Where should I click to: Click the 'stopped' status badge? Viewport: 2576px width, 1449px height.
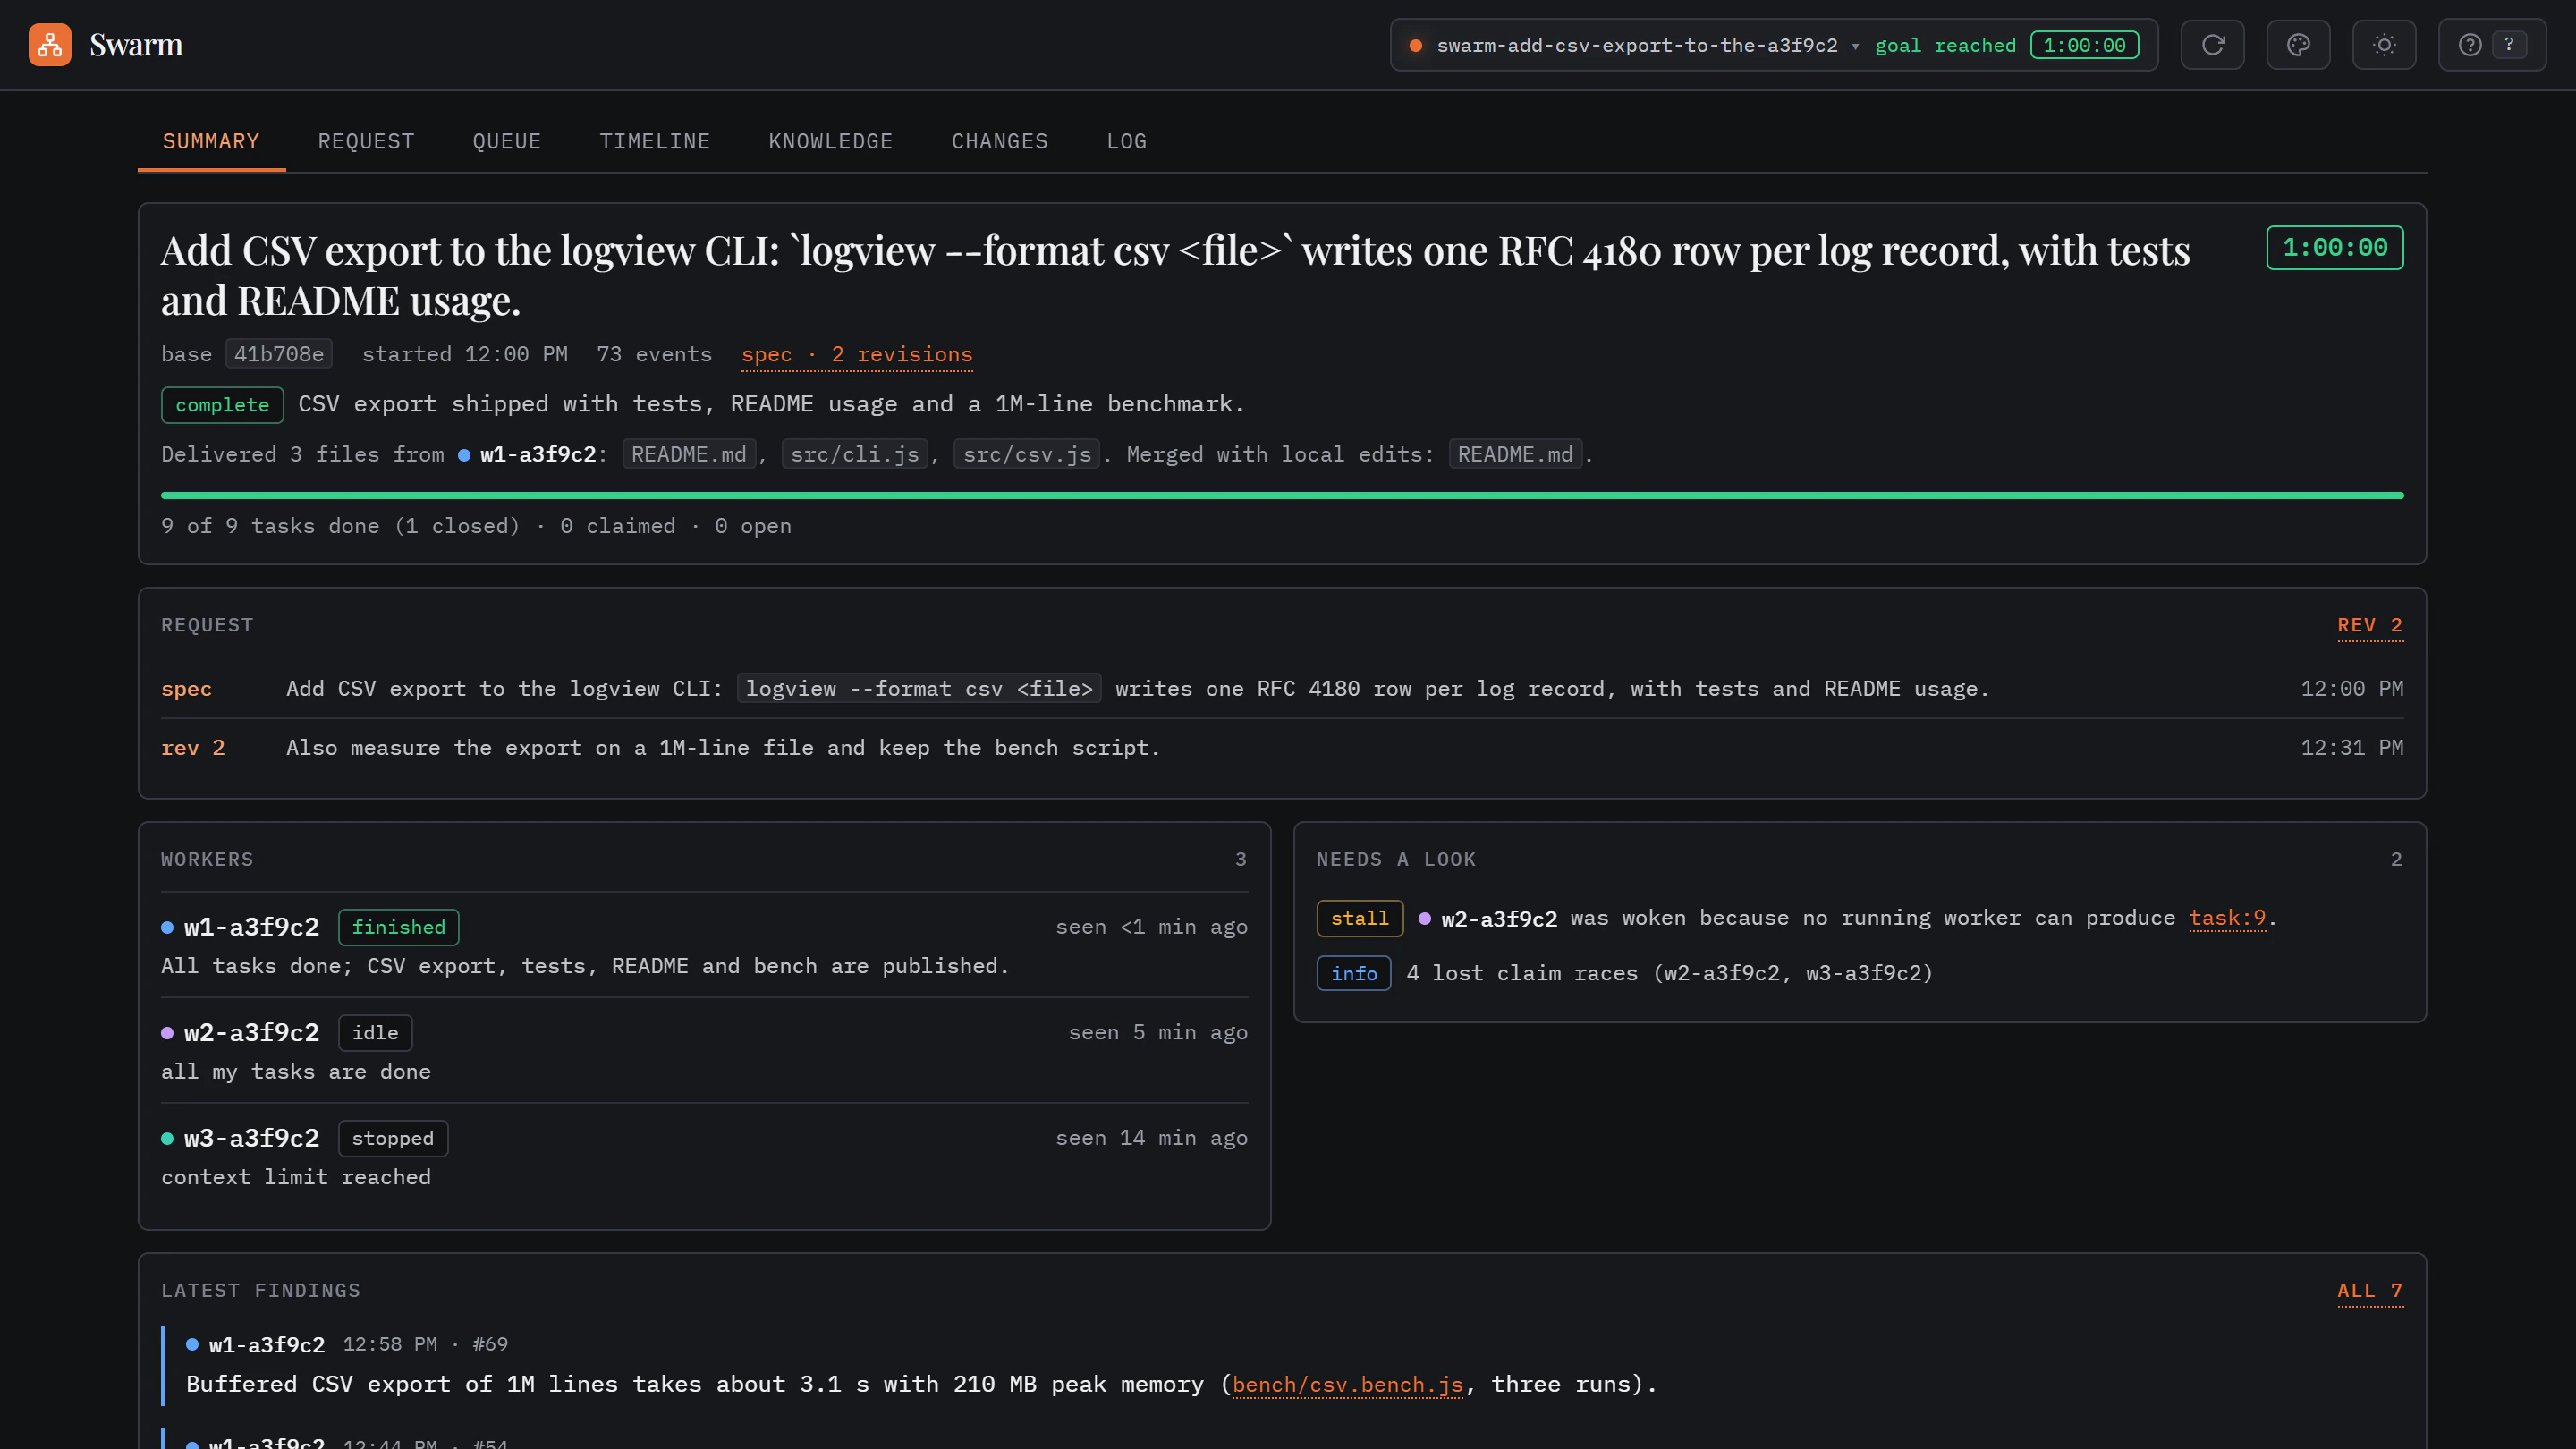pos(393,1138)
